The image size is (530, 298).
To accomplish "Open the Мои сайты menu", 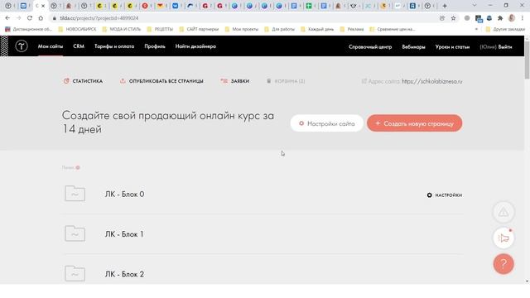I will (x=51, y=46).
